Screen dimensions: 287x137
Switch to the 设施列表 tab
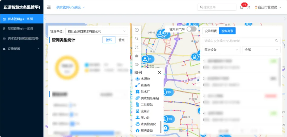pyautogui.click(x=210, y=31)
